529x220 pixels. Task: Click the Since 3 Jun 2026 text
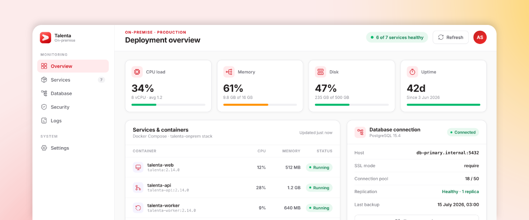pos(423,97)
